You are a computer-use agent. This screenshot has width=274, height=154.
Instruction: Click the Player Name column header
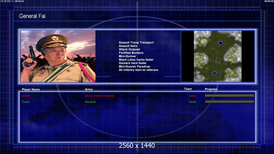click(x=31, y=90)
